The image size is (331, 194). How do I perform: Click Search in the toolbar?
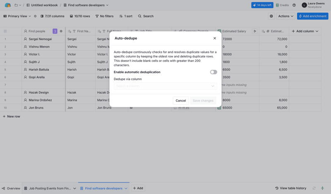[x=146, y=16]
